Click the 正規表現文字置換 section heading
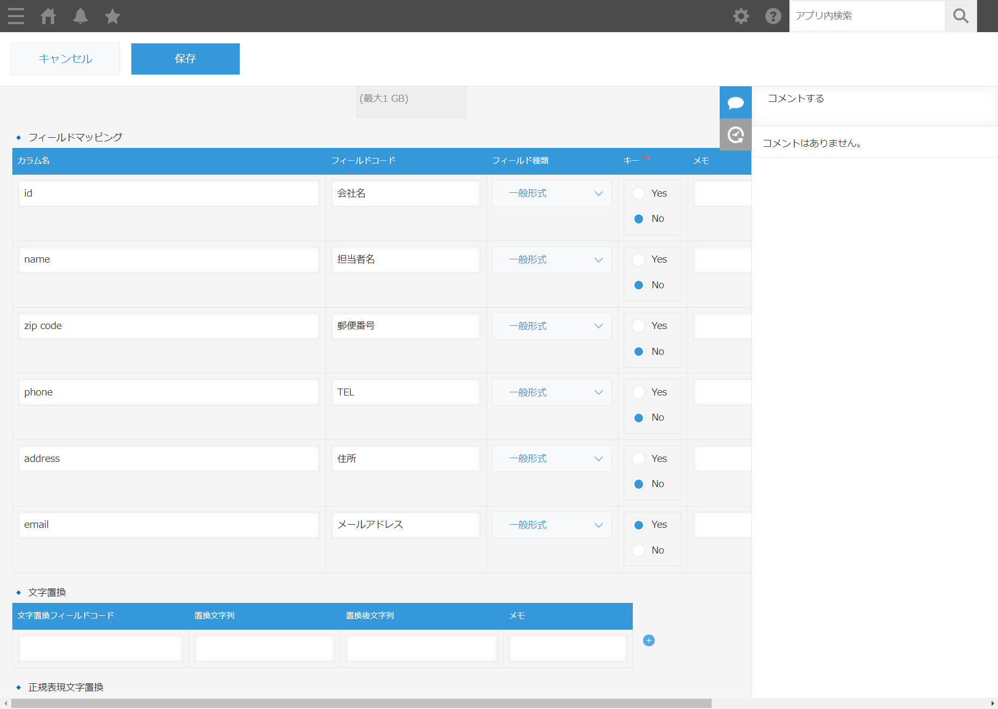Screen dimensions: 998x709 coord(66,688)
